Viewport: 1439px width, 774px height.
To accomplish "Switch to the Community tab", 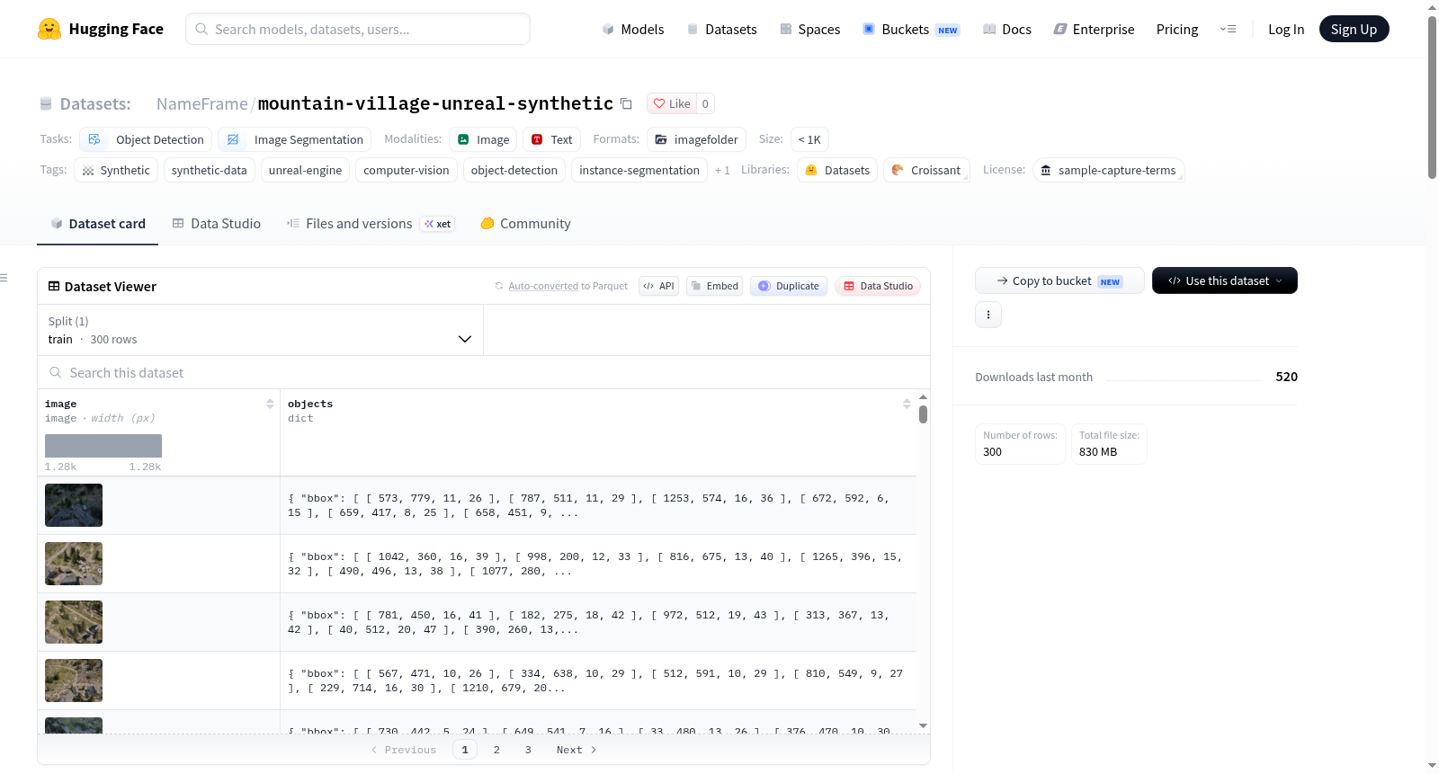I will (525, 223).
